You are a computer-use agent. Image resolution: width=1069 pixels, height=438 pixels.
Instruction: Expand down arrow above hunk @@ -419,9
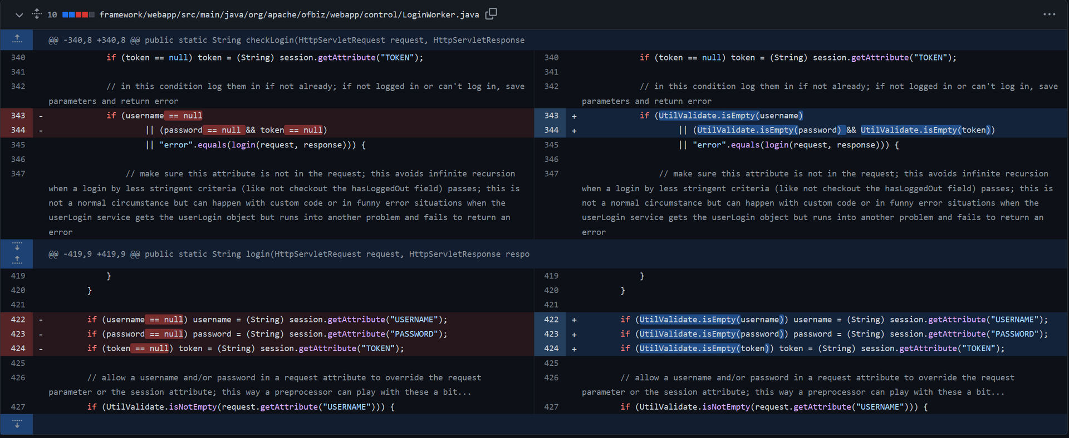click(x=17, y=247)
